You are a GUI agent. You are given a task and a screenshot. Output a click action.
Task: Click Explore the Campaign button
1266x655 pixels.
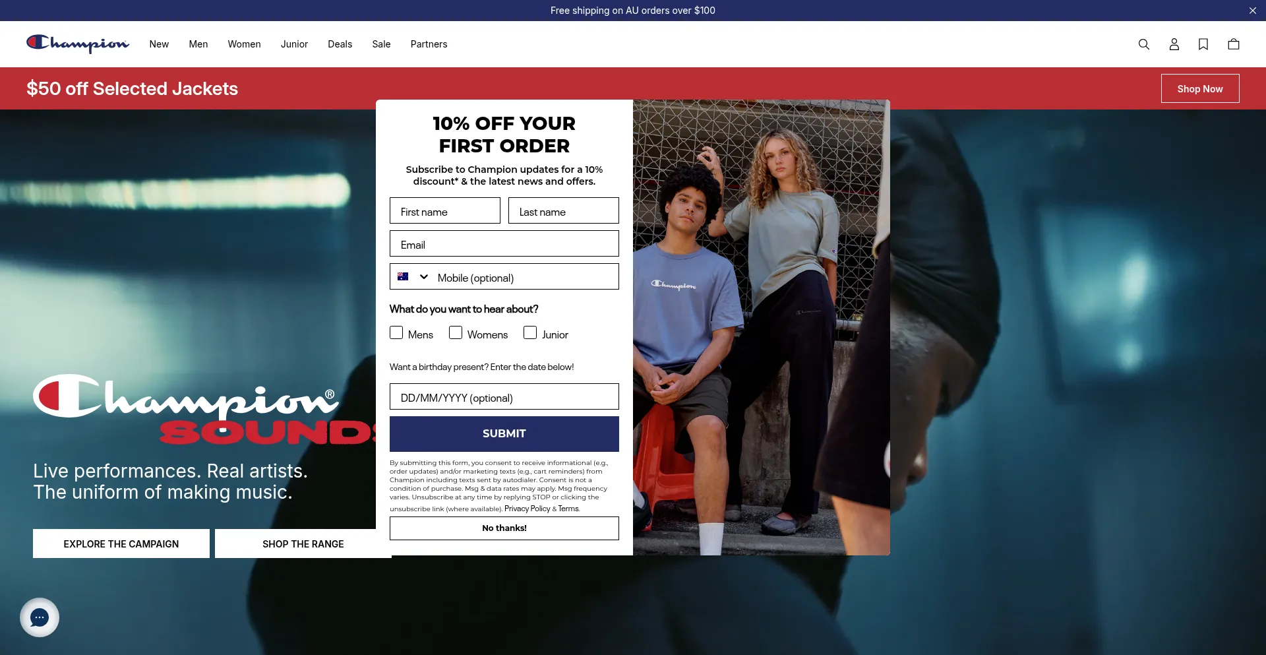tap(121, 544)
